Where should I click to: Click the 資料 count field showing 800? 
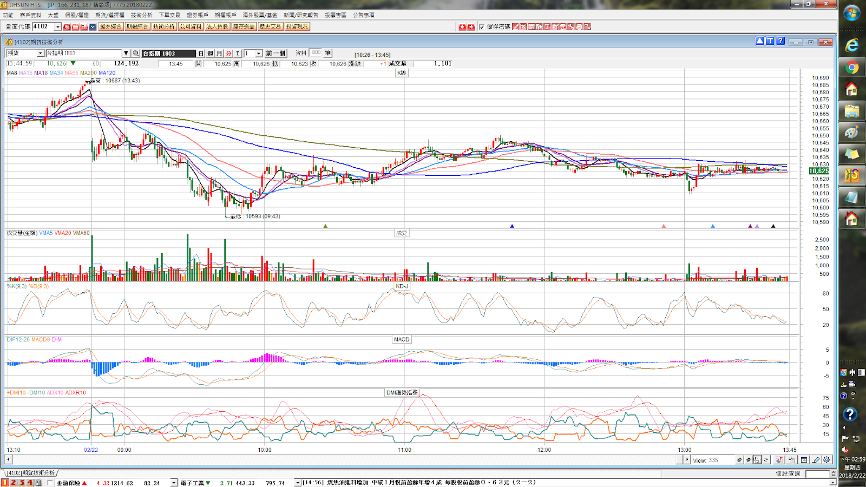point(316,52)
